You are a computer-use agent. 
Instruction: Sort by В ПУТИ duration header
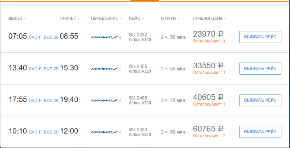[x=170, y=18]
